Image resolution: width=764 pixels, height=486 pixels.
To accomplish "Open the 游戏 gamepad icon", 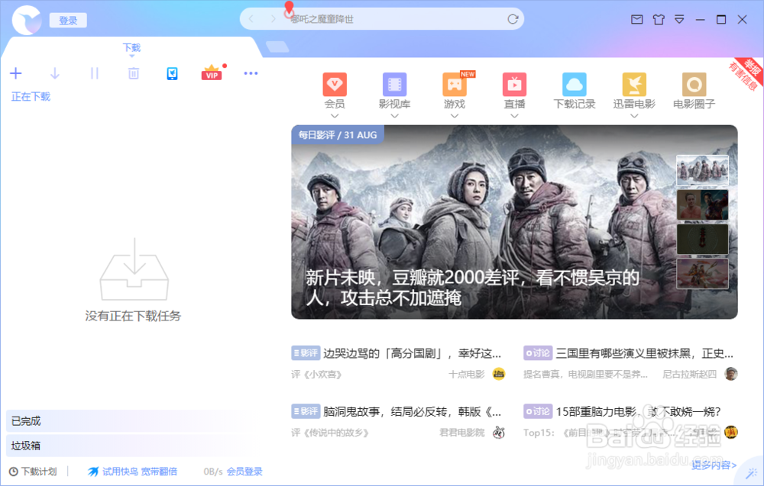I will (x=455, y=85).
